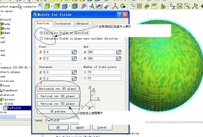Click the lock Z axis toolbar icon
Viewport: 203px width, 137px height.
172,6
